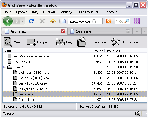
Task: Open the Правка menu
Action: [22, 12]
